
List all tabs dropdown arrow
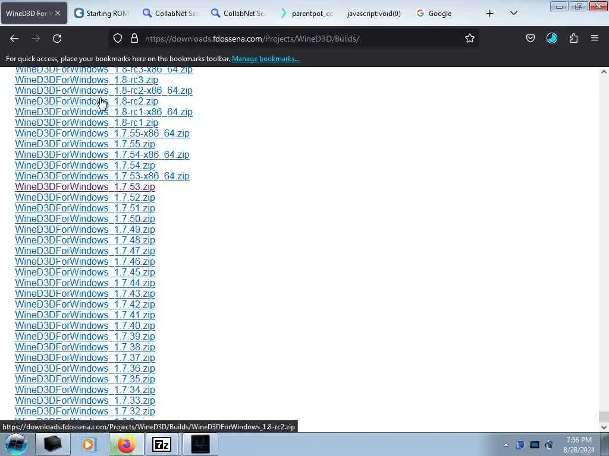click(x=513, y=13)
